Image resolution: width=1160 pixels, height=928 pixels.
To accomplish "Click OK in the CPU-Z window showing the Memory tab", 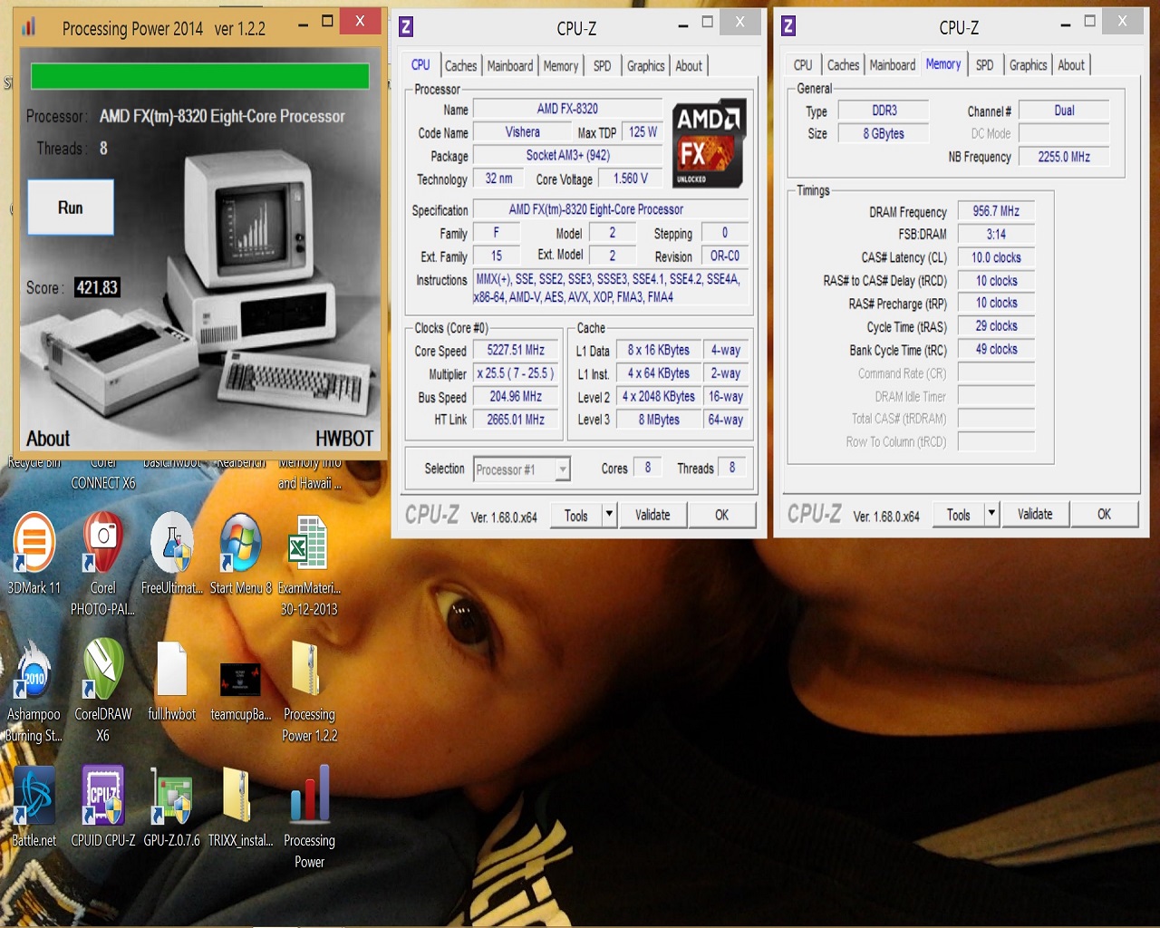I will click(x=1105, y=514).
